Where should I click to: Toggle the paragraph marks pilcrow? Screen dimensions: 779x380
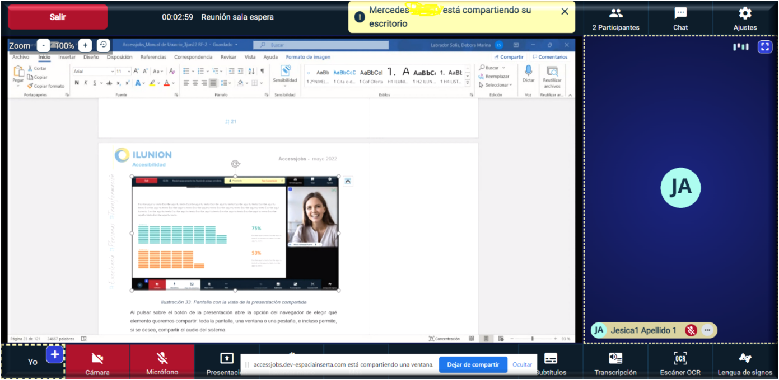[262, 71]
